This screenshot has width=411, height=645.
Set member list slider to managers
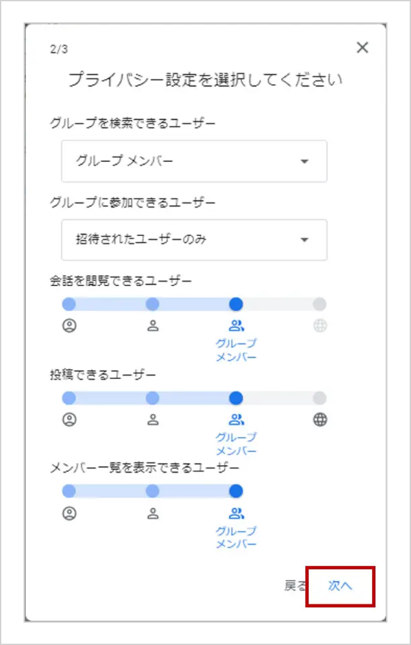[x=152, y=491]
